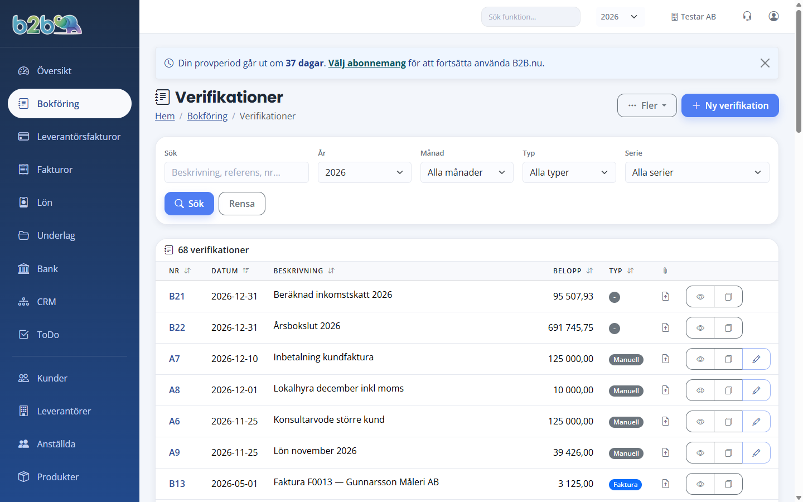803x502 pixels.
Task: Sort table by TYP column
Action: [x=621, y=271]
